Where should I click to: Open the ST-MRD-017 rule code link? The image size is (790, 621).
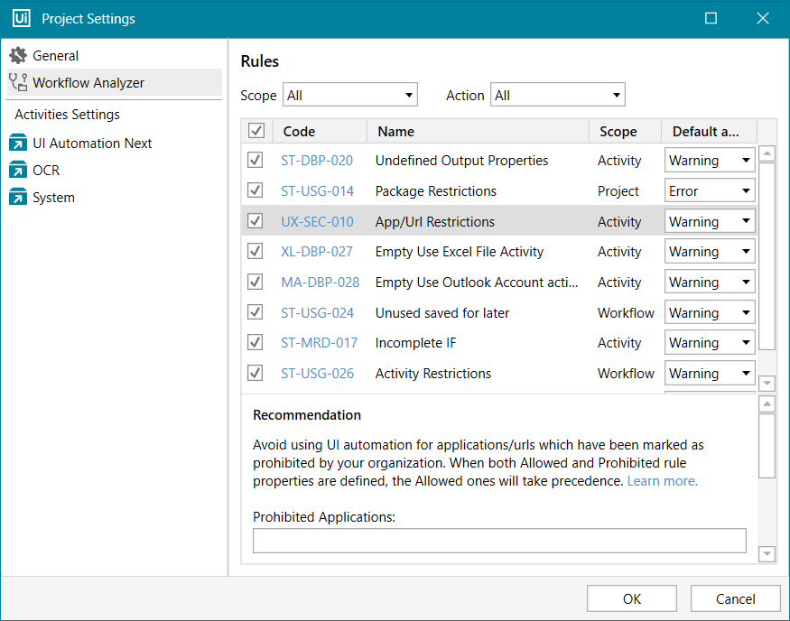coord(320,342)
